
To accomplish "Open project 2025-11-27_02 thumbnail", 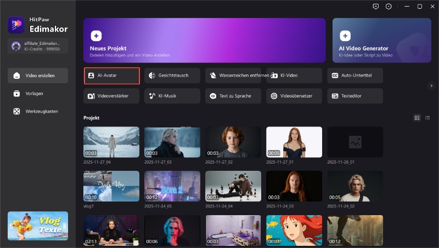I will pos(233,142).
